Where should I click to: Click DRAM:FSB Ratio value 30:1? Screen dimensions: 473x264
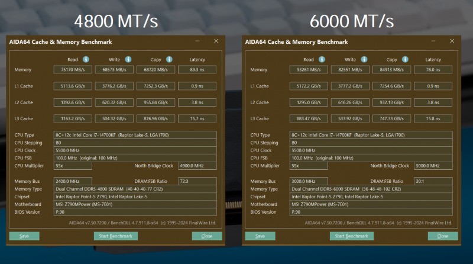pos(433,181)
